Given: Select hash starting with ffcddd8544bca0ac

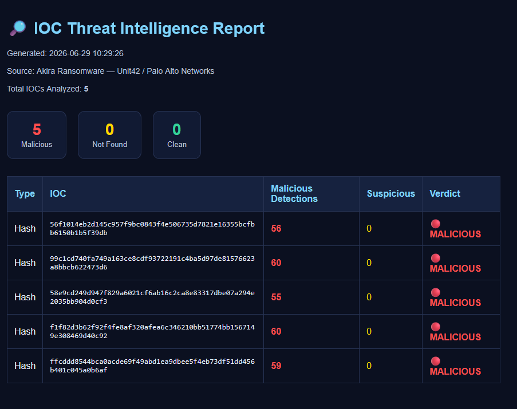Looking at the screenshot, I should pos(152,366).
